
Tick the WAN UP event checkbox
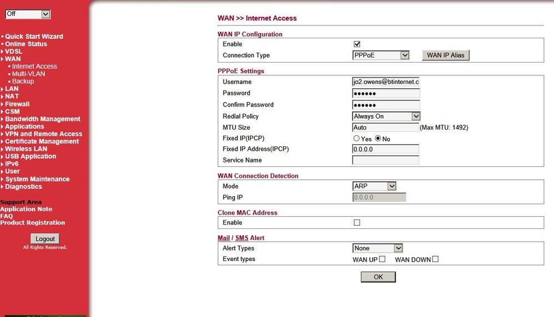point(382,259)
